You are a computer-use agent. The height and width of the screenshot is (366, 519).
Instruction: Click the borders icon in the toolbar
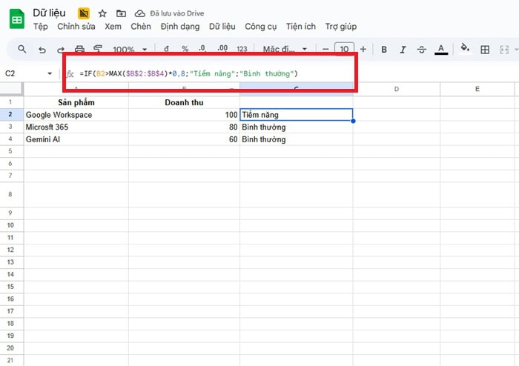click(485, 50)
